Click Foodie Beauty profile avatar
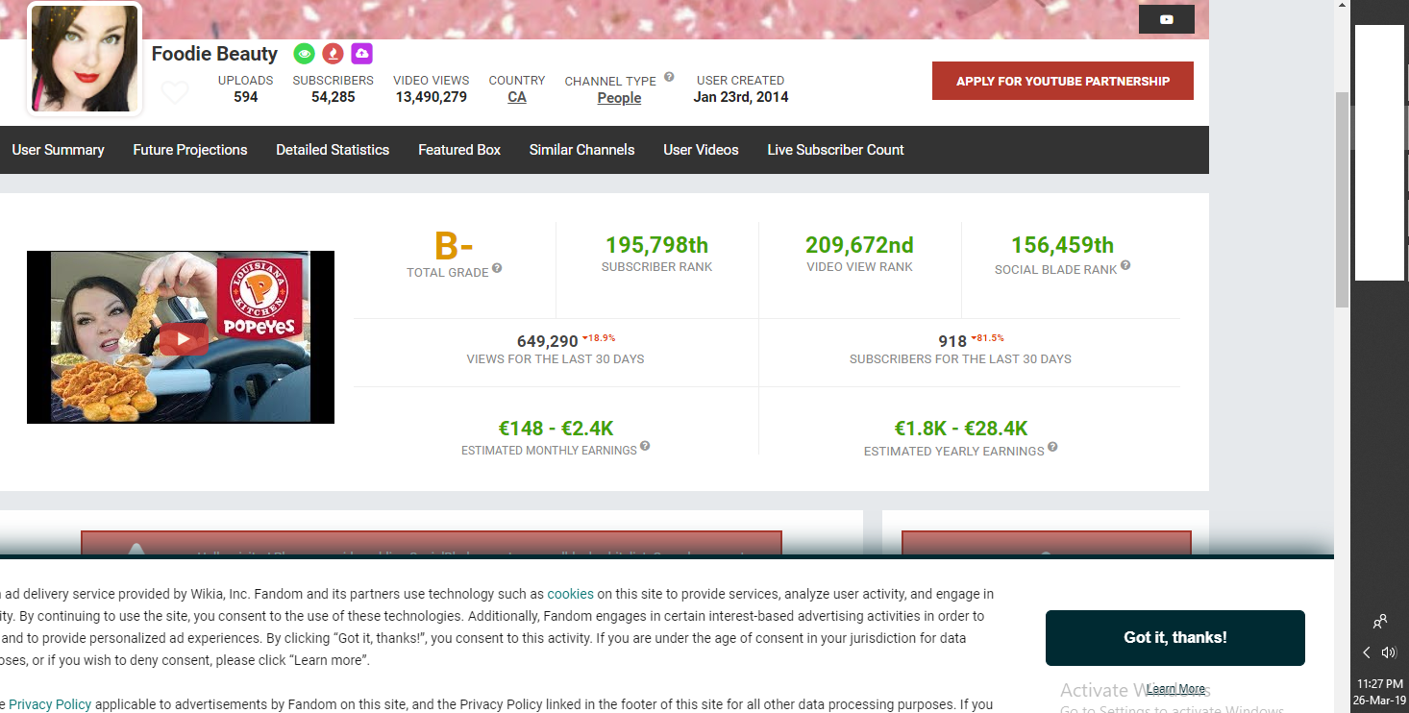The height and width of the screenshot is (713, 1409). [85, 59]
